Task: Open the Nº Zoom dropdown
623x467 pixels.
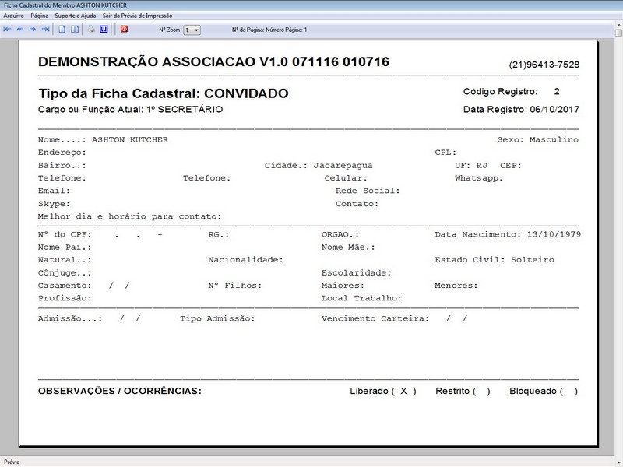Action: coord(192,30)
